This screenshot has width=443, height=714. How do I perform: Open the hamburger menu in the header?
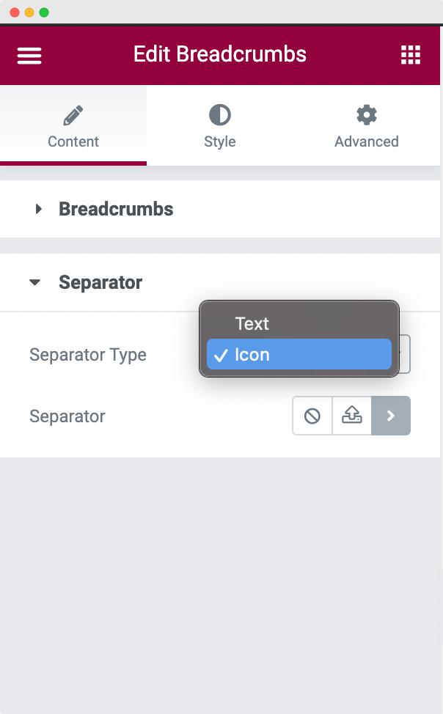29,56
